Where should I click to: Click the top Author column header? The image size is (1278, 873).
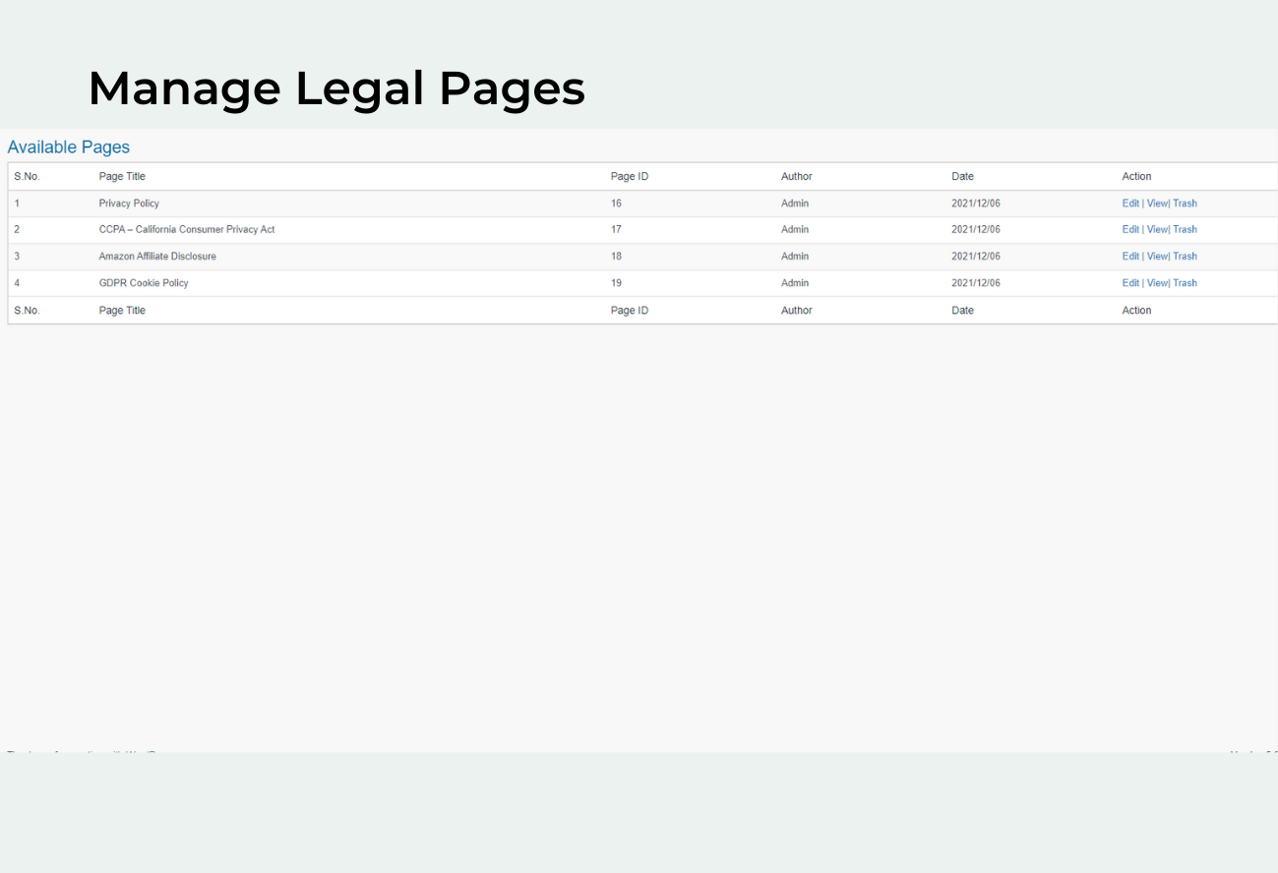pyautogui.click(x=797, y=176)
